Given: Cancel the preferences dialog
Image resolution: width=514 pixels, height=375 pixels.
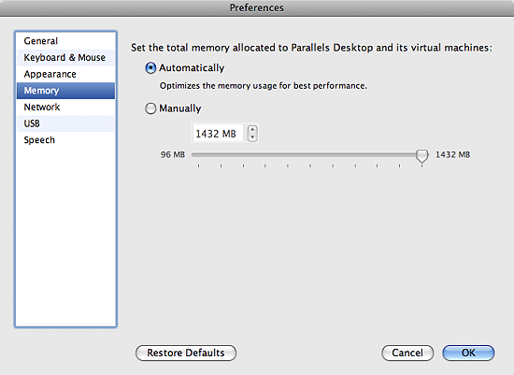Looking at the screenshot, I should [x=407, y=353].
